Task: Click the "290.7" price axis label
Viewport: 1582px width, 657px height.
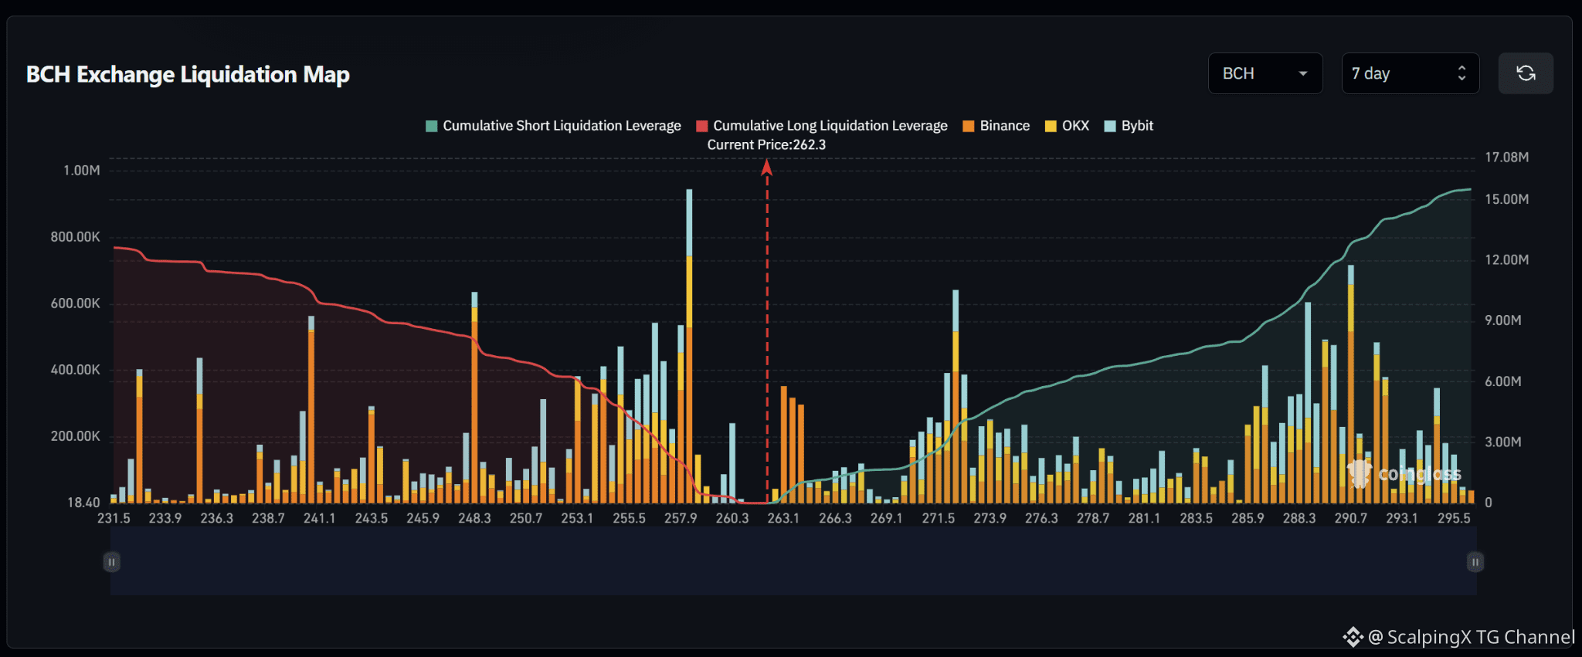Action: click(1351, 518)
